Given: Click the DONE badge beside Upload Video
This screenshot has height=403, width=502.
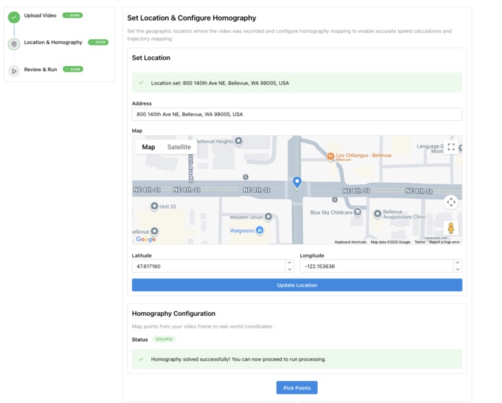Looking at the screenshot, I should [x=72, y=15].
